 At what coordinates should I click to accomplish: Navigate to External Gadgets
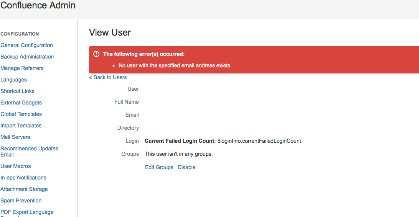click(21, 103)
